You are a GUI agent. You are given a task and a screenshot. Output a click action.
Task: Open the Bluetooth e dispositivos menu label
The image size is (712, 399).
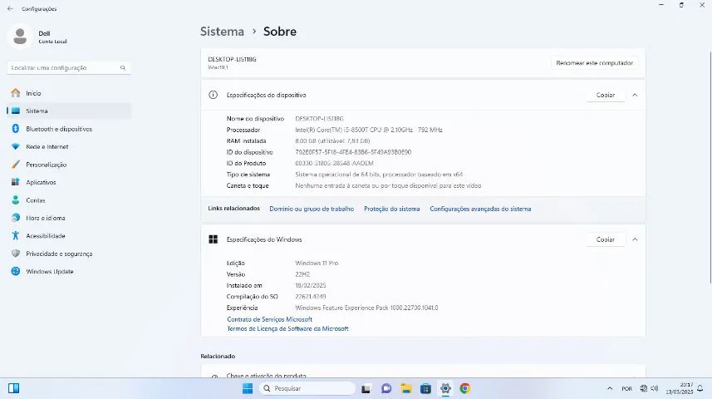[x=59, y=129]
